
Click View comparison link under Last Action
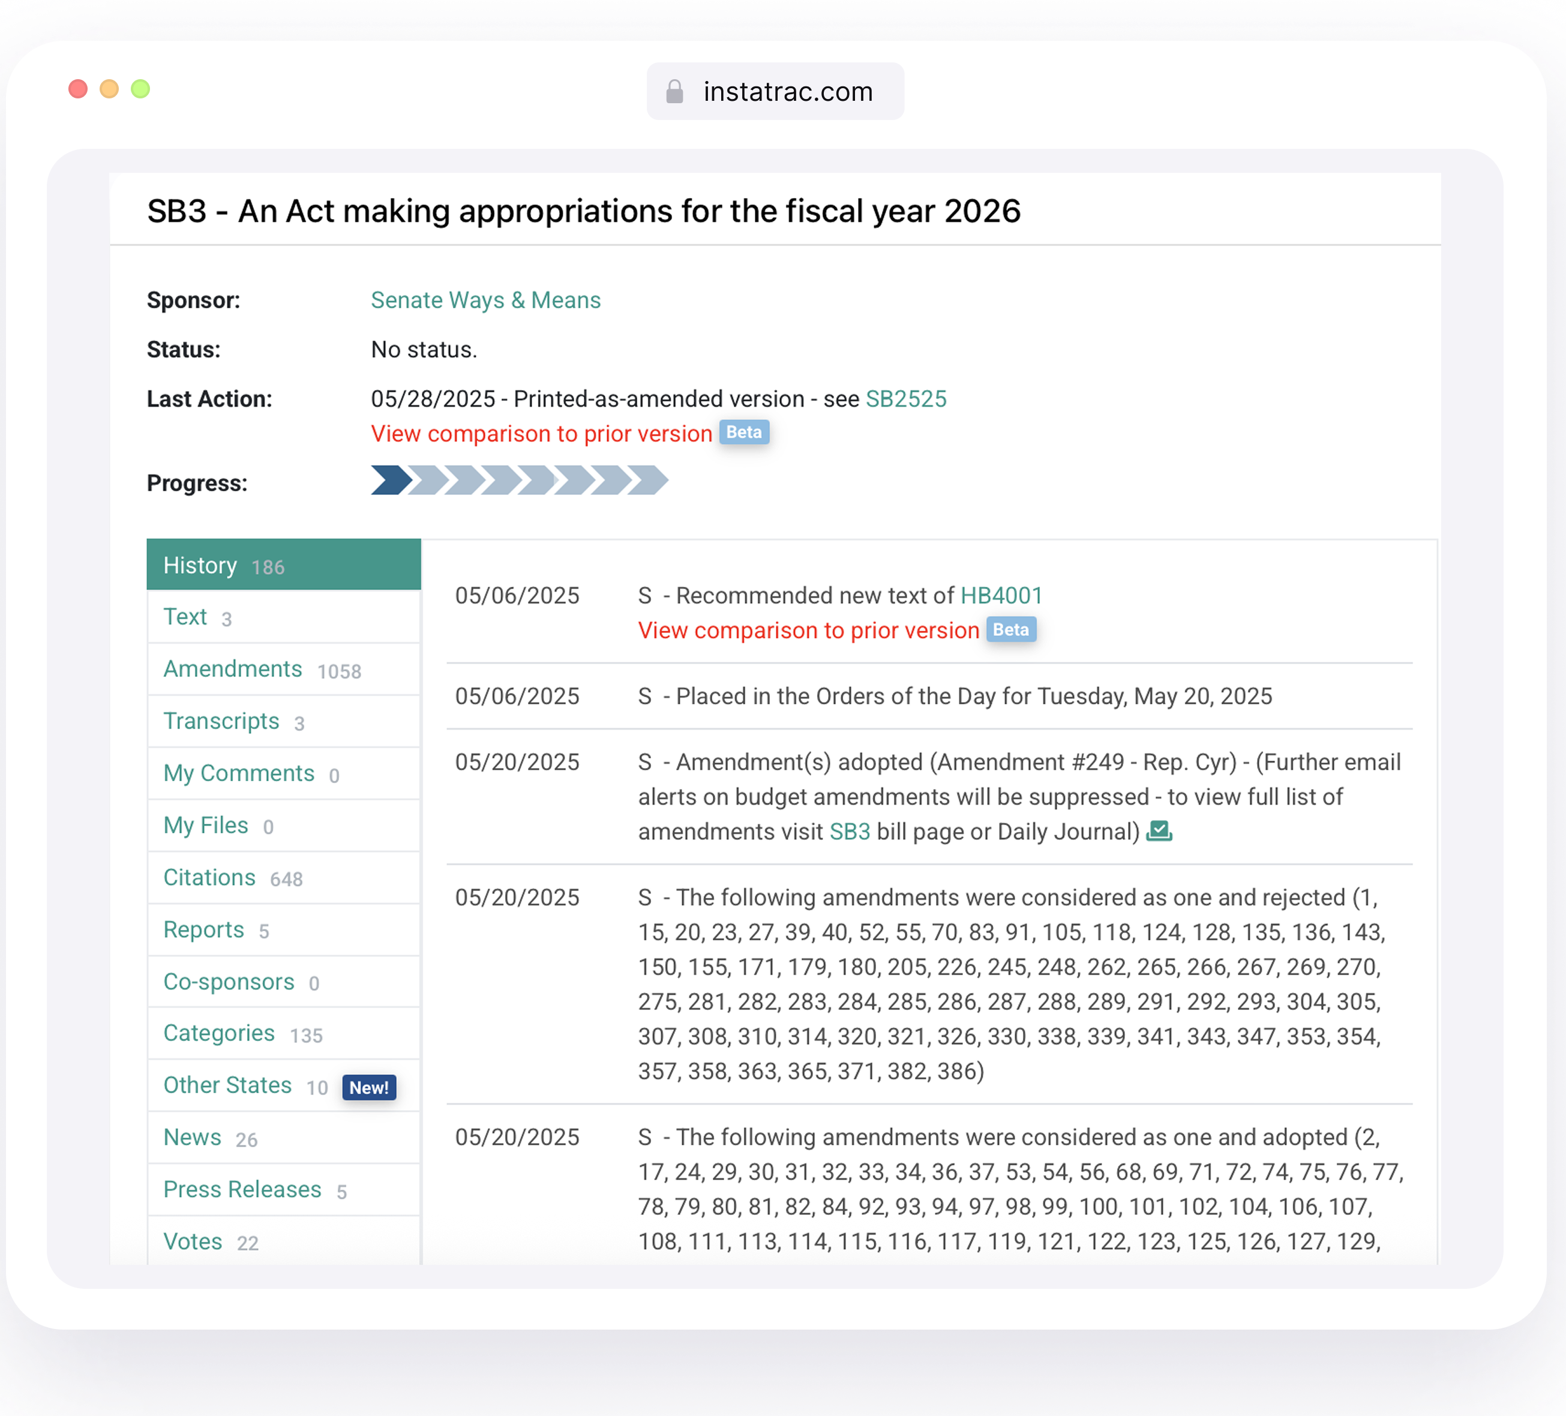[x=541, y=433]
